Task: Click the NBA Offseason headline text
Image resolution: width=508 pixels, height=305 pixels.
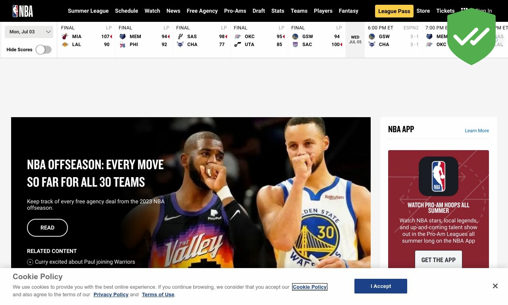Action: click(95, 174)
